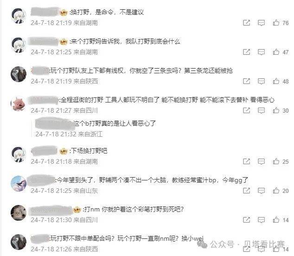294x256 pixels.
Task: Like the 彩笔打野 comment from 四川
Action: 276,220
